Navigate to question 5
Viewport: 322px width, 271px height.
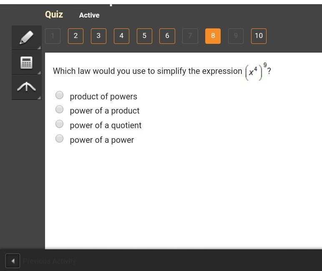(144, 36)
